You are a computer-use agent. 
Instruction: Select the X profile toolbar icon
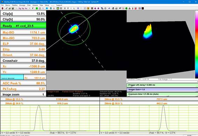click(x=65, y=8)
